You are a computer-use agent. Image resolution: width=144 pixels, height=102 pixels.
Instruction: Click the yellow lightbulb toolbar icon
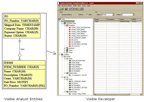pos(79,9)
